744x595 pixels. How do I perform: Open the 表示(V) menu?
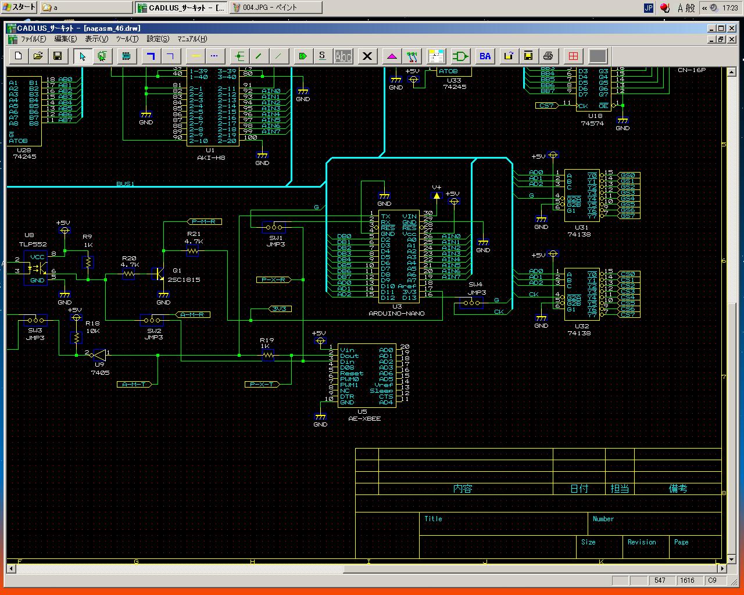pos(96,39)
